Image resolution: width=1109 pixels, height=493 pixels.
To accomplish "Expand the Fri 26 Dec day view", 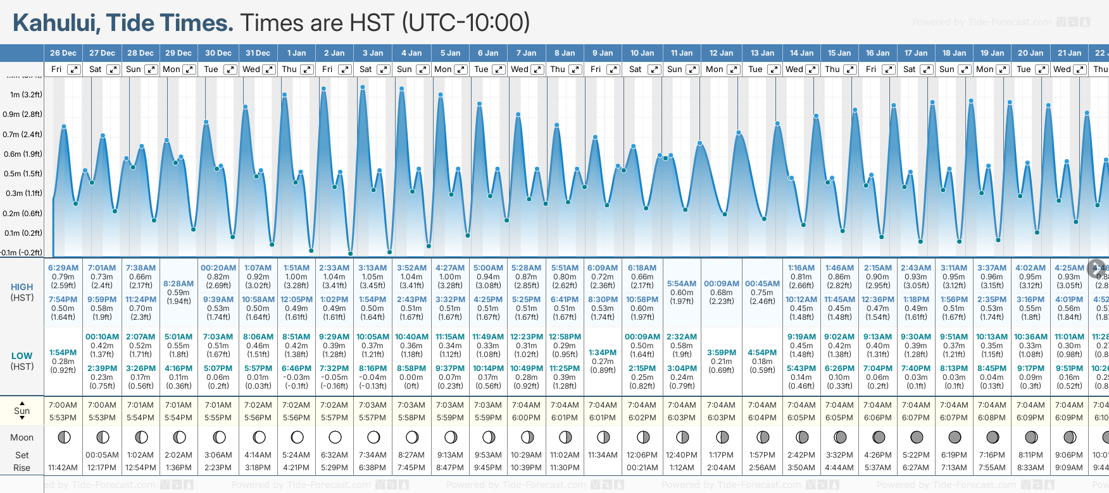I will [74, 70].
